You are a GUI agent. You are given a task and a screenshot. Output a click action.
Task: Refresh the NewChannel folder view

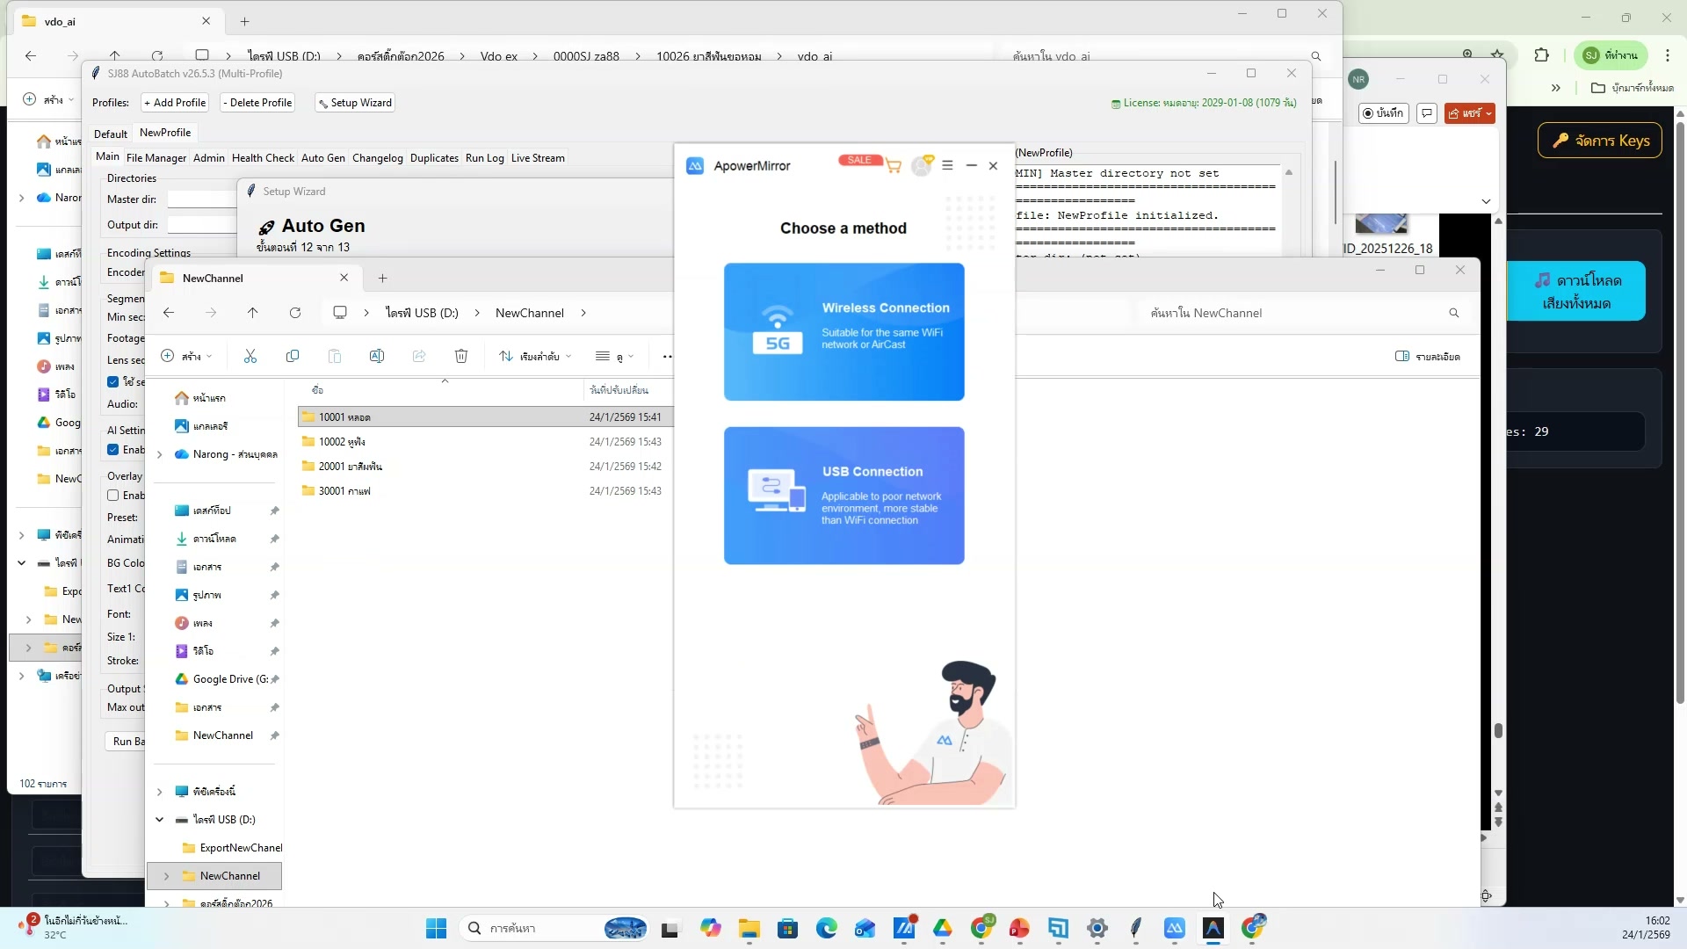[295, 313]
